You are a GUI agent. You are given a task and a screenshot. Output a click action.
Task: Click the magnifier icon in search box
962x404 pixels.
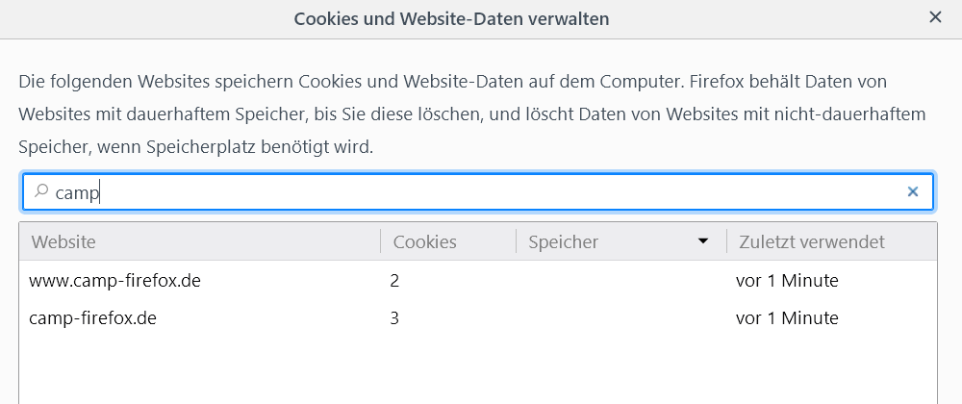pos(40,191)
